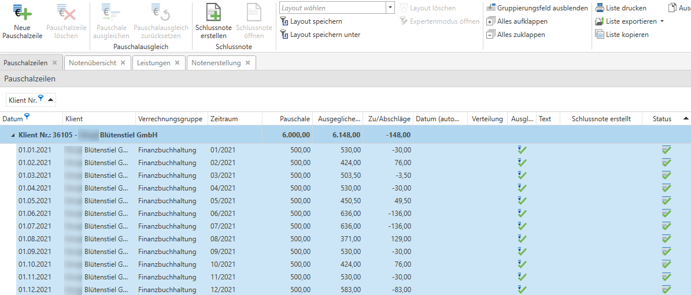Open the Layout wählen dropdown
The width and height of the screenshot is (691, 295).
click(390, 8)
